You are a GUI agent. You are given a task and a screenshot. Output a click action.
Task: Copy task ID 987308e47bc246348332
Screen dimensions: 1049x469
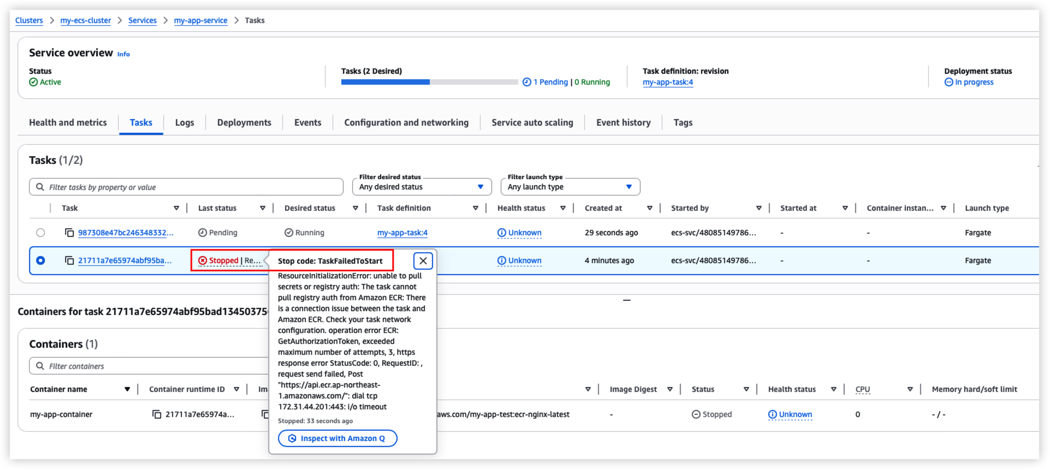pos(69,233)
